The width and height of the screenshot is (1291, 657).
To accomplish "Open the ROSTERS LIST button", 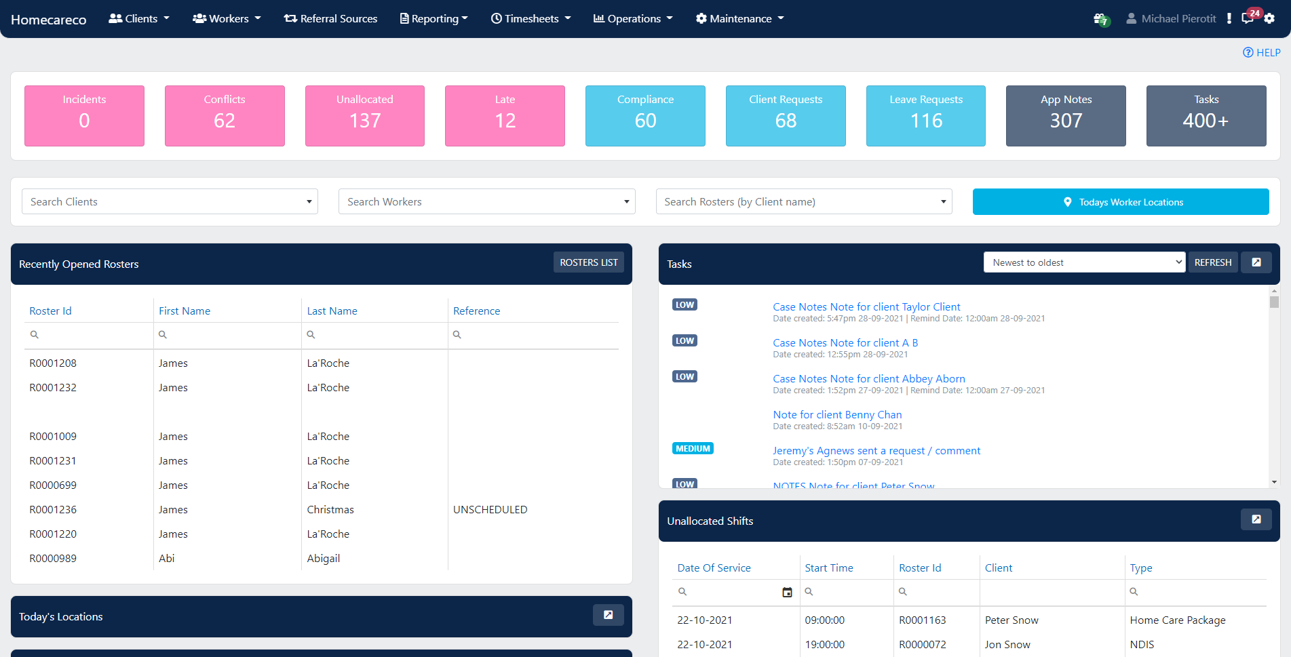I will pos(588,262).
